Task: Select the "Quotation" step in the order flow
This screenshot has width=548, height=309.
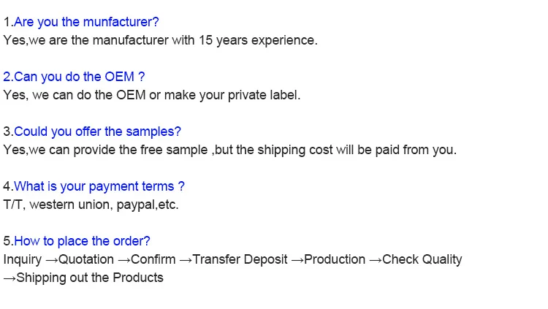Action: (86, 259)
